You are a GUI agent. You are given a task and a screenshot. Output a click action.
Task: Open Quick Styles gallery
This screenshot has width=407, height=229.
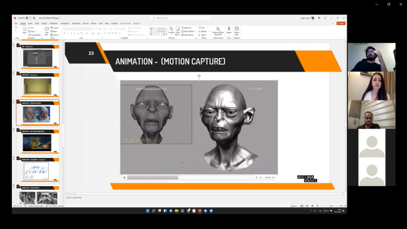[177, 30]
